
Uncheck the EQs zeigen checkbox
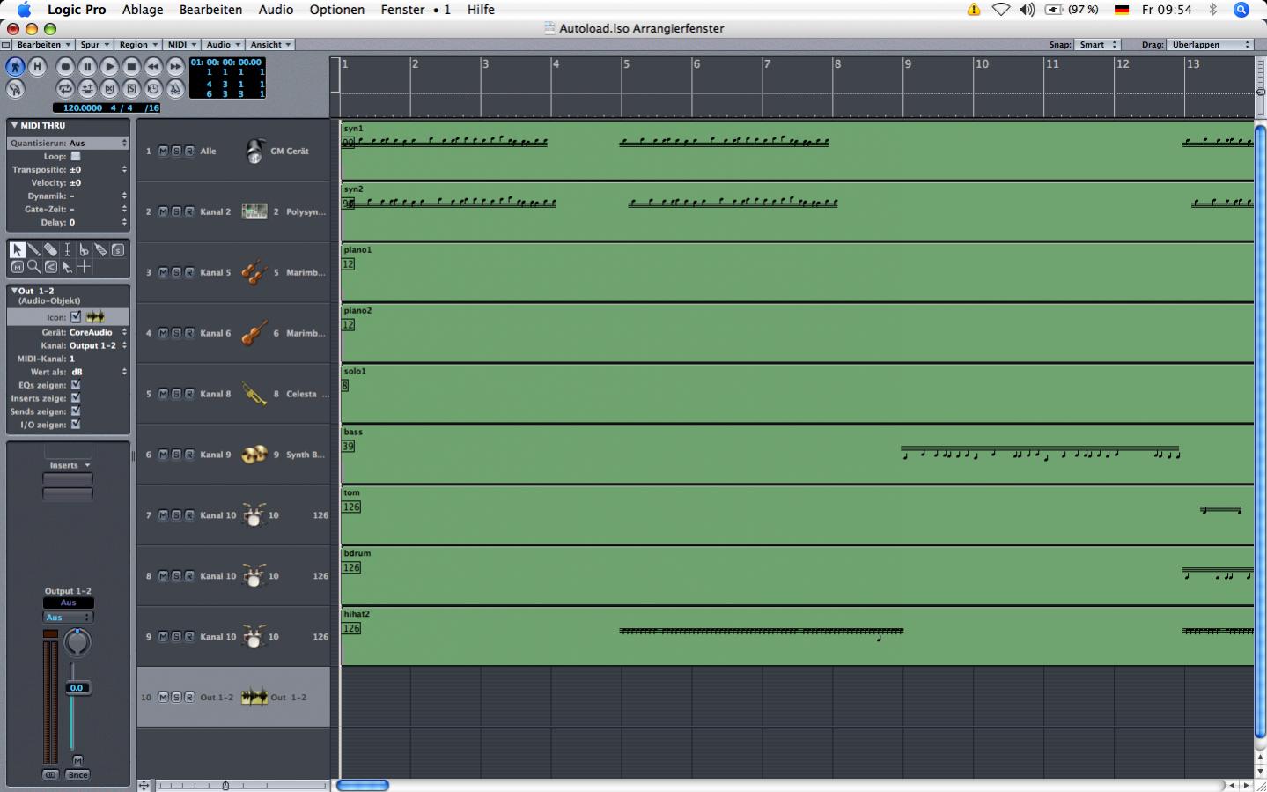(76, 385)
